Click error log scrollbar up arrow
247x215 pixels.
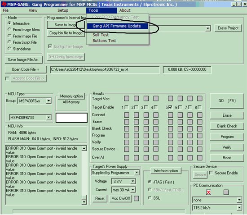tap(84, 148)
